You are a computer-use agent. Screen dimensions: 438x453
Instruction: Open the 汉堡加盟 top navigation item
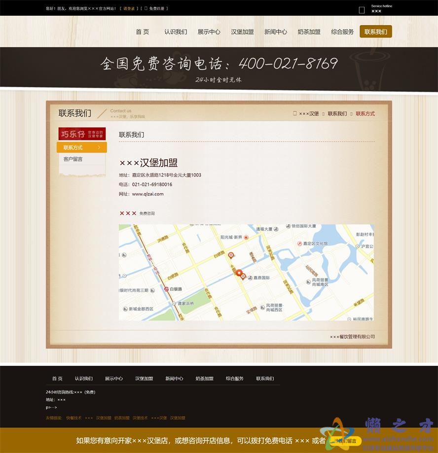242,32
